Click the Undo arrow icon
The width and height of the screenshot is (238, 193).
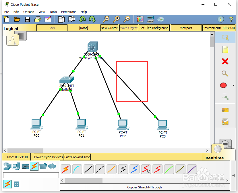(82, 19)
